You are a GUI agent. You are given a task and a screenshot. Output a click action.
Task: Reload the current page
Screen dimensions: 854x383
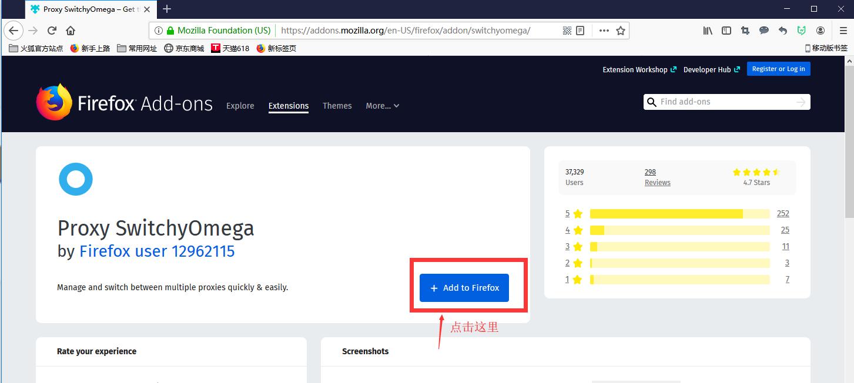pyautogui.click(x=52, y=31)
